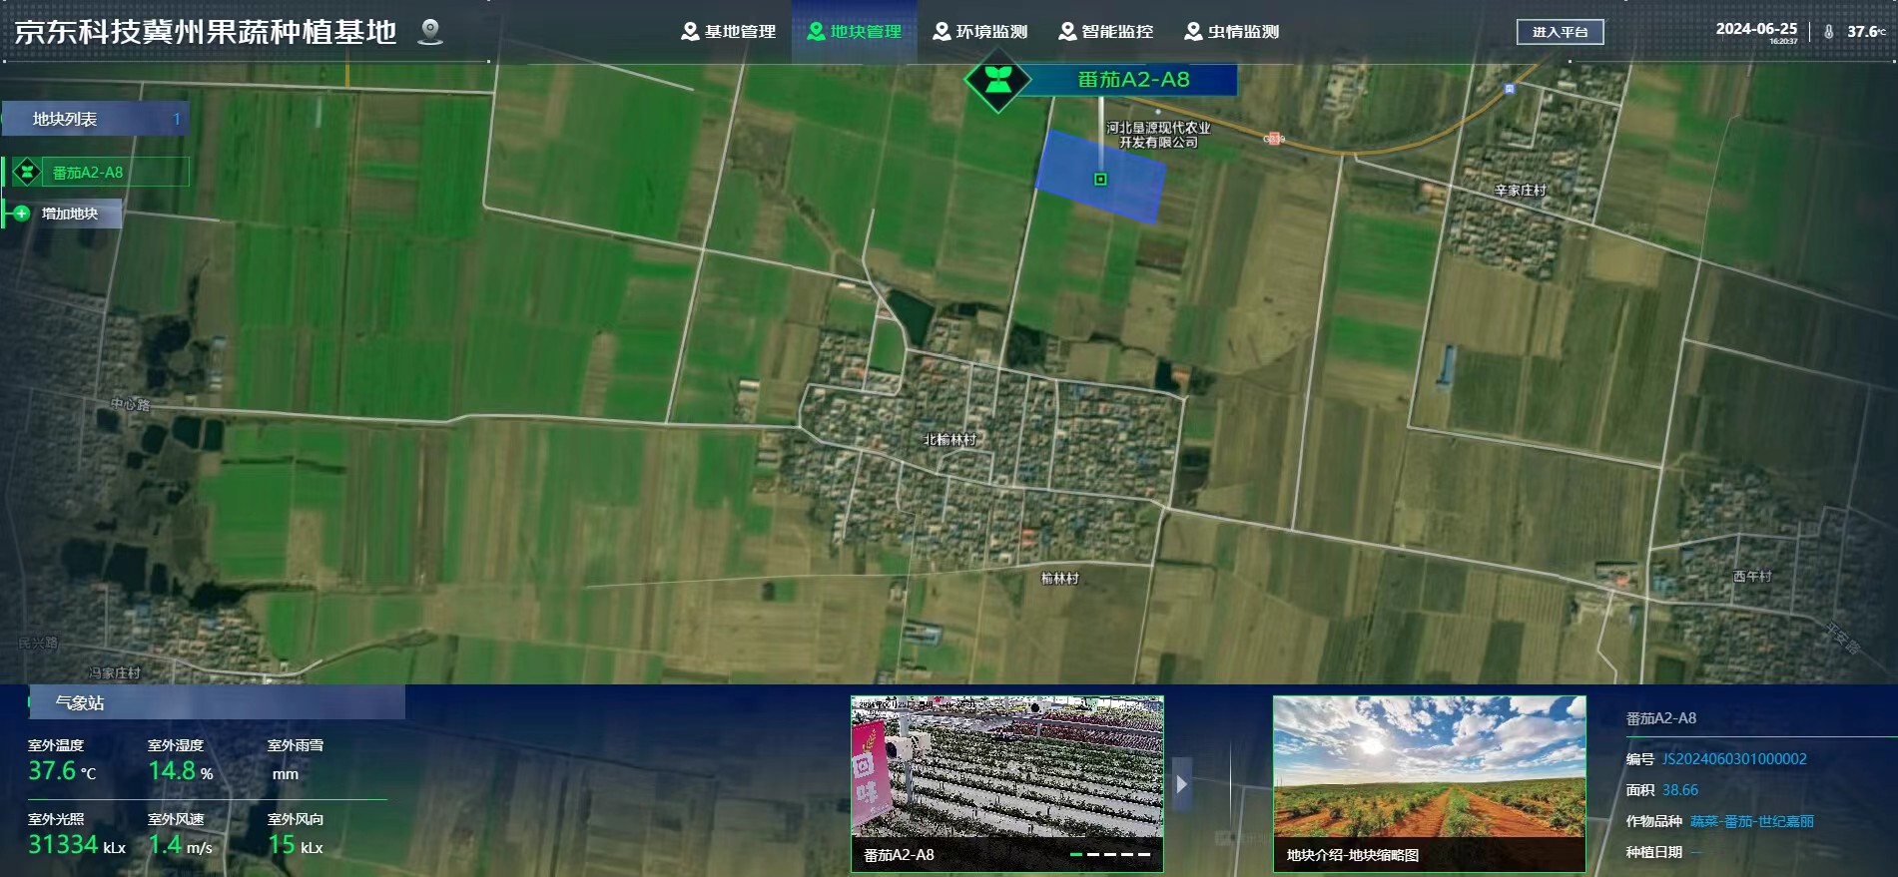
Task: Go to the 智能监控 tab
Action: (x=1105, y=32)
